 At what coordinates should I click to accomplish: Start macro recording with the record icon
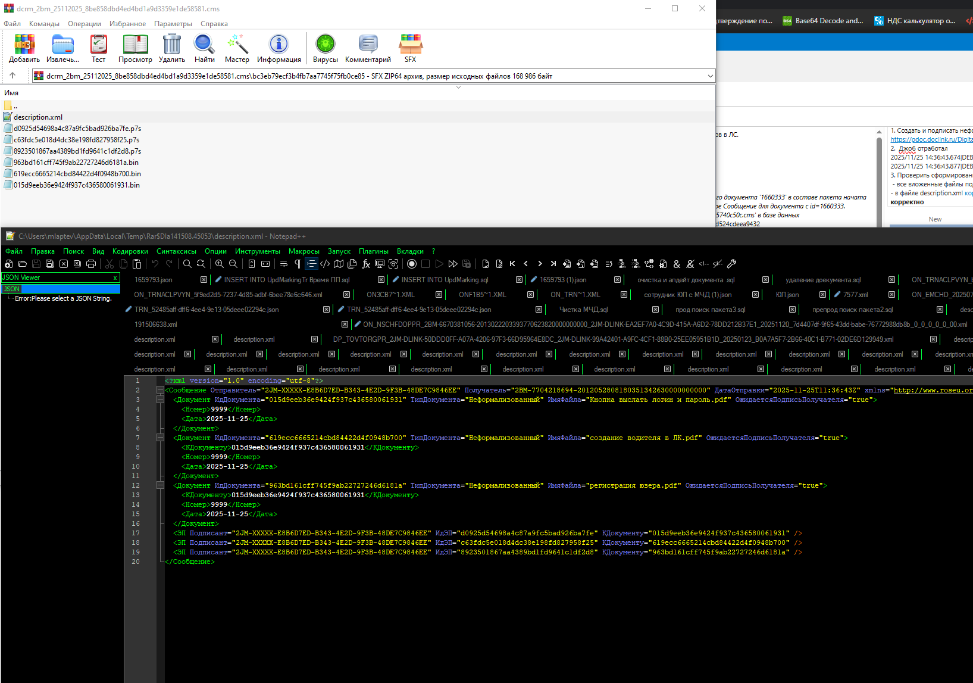click(x=412, y=264)
